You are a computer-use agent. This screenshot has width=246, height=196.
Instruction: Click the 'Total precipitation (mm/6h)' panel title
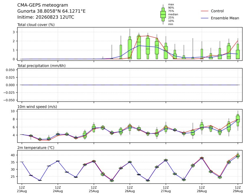click(x=41, y=66)
